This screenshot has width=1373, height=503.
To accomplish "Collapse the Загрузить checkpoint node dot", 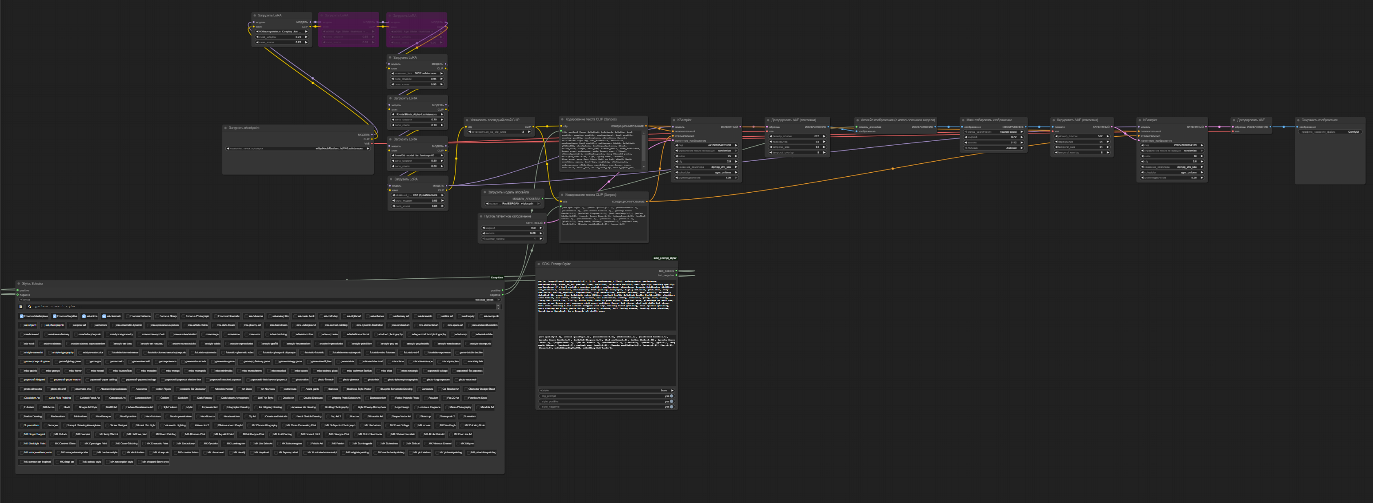I will pyautogui.click(x=226, y=128).
